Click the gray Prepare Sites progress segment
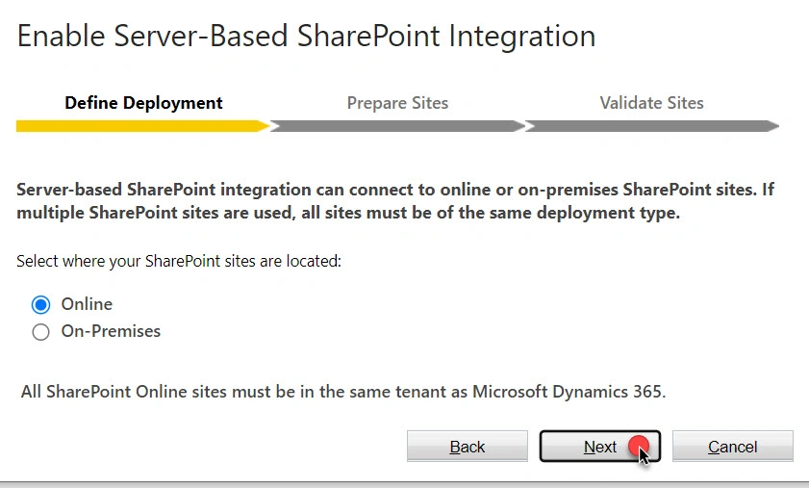809x488 pixels. click(x=397, y=126)
